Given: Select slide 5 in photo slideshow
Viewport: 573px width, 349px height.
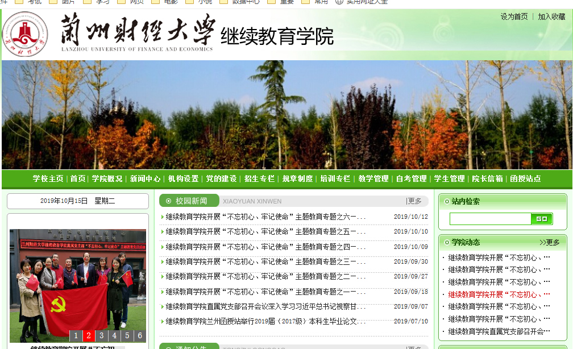Looking at the screenshot, I should pos(127,335).
